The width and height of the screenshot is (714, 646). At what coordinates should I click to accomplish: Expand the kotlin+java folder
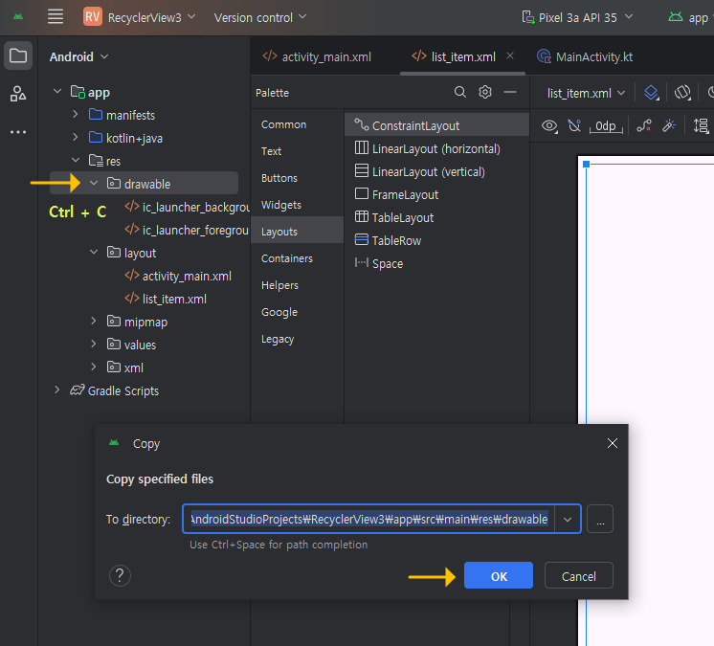click(76, 137)
